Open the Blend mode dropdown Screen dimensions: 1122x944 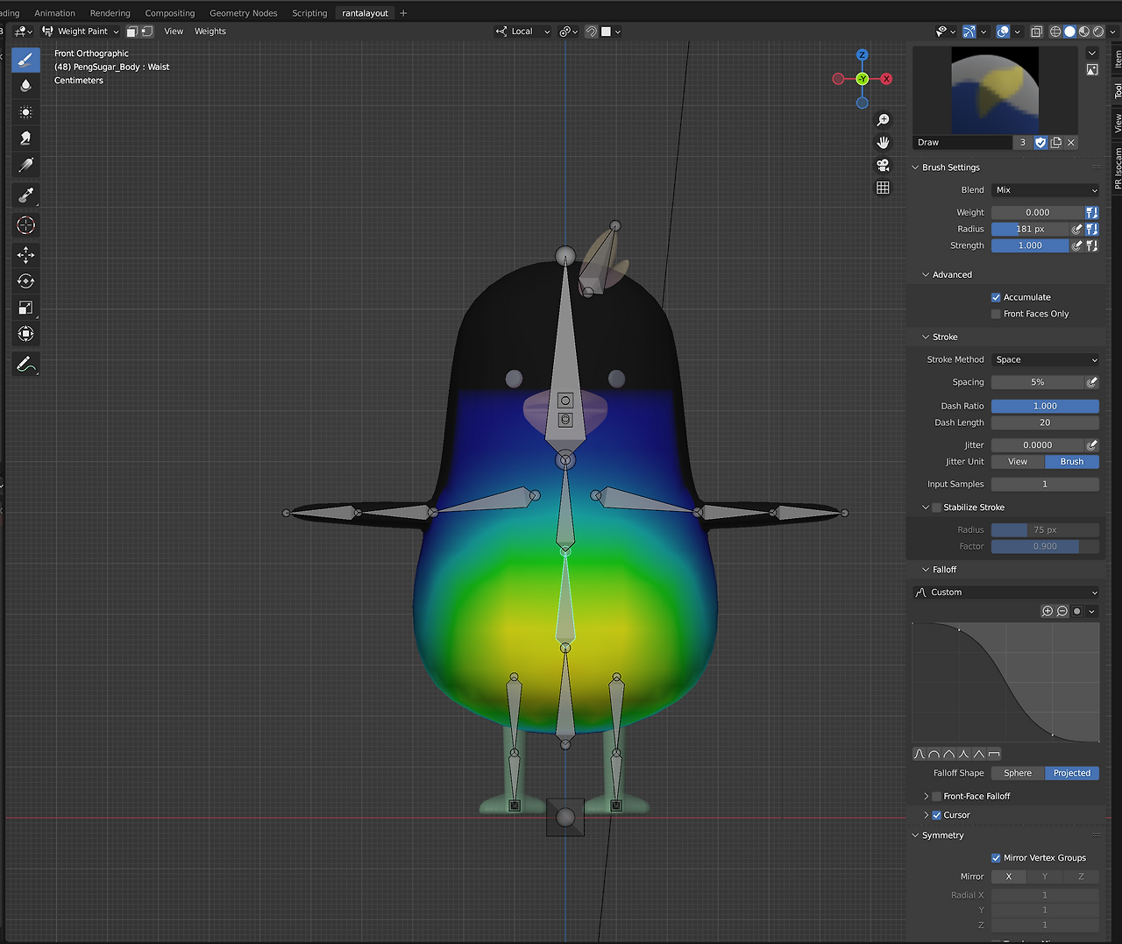(x=1045, y=190)
